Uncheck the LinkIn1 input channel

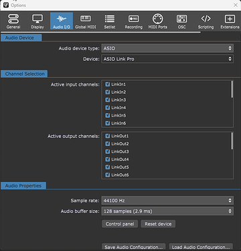tap(108, 84)
